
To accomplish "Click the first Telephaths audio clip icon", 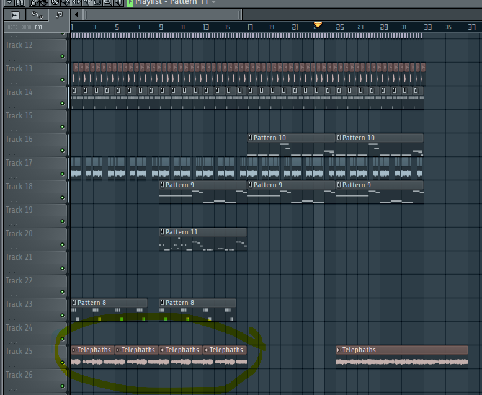I will 74,350.
